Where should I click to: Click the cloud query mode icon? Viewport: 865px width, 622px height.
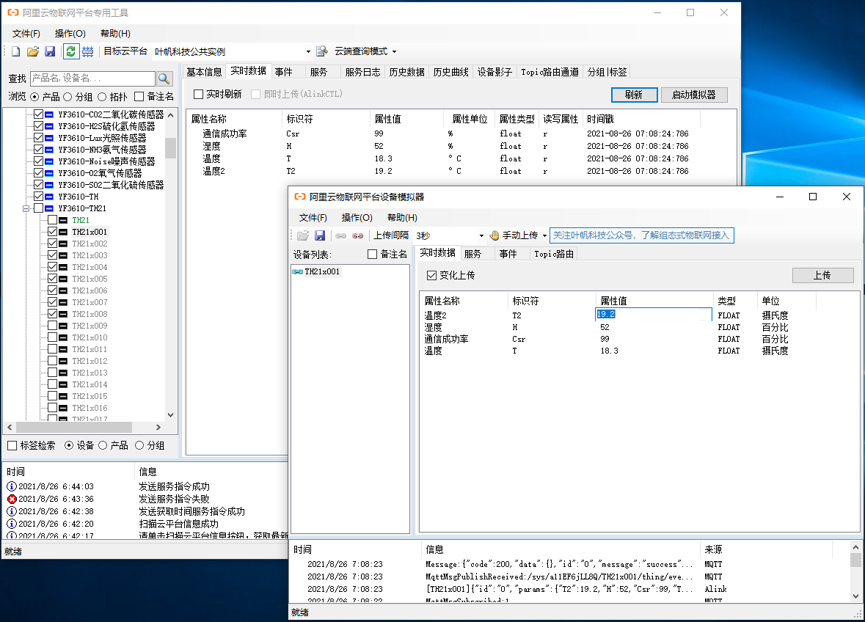[322, 51]
